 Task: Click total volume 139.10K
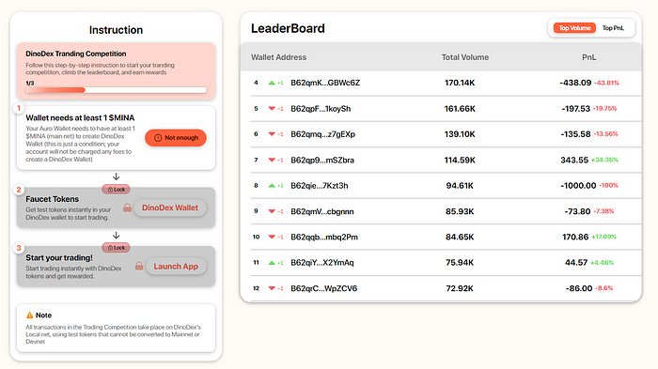(460, 134)
